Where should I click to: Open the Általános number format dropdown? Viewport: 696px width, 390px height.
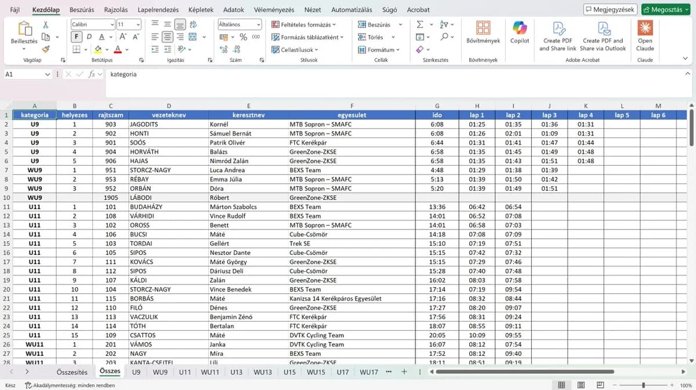pyautogui.click(x=240, y=25)
